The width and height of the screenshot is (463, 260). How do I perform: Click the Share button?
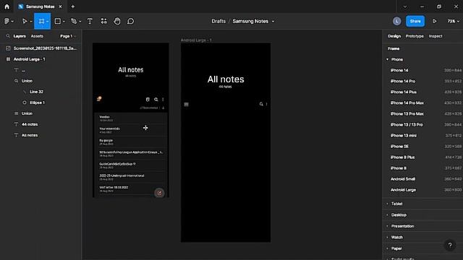coord(415,21)
